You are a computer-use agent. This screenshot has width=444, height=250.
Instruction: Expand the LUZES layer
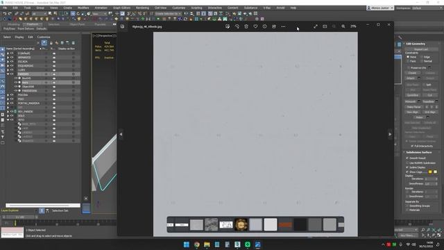tap(8, 69)
